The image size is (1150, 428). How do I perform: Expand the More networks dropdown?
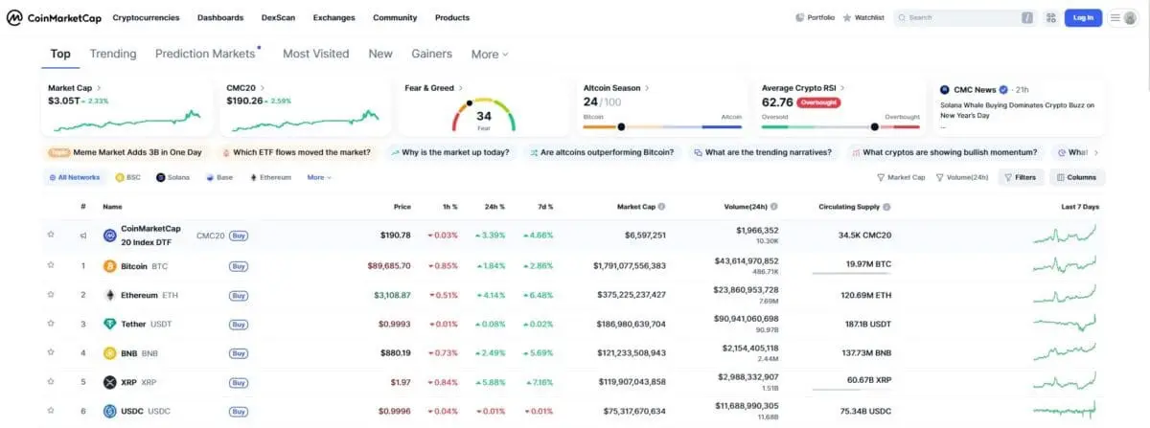click(319, 177)
